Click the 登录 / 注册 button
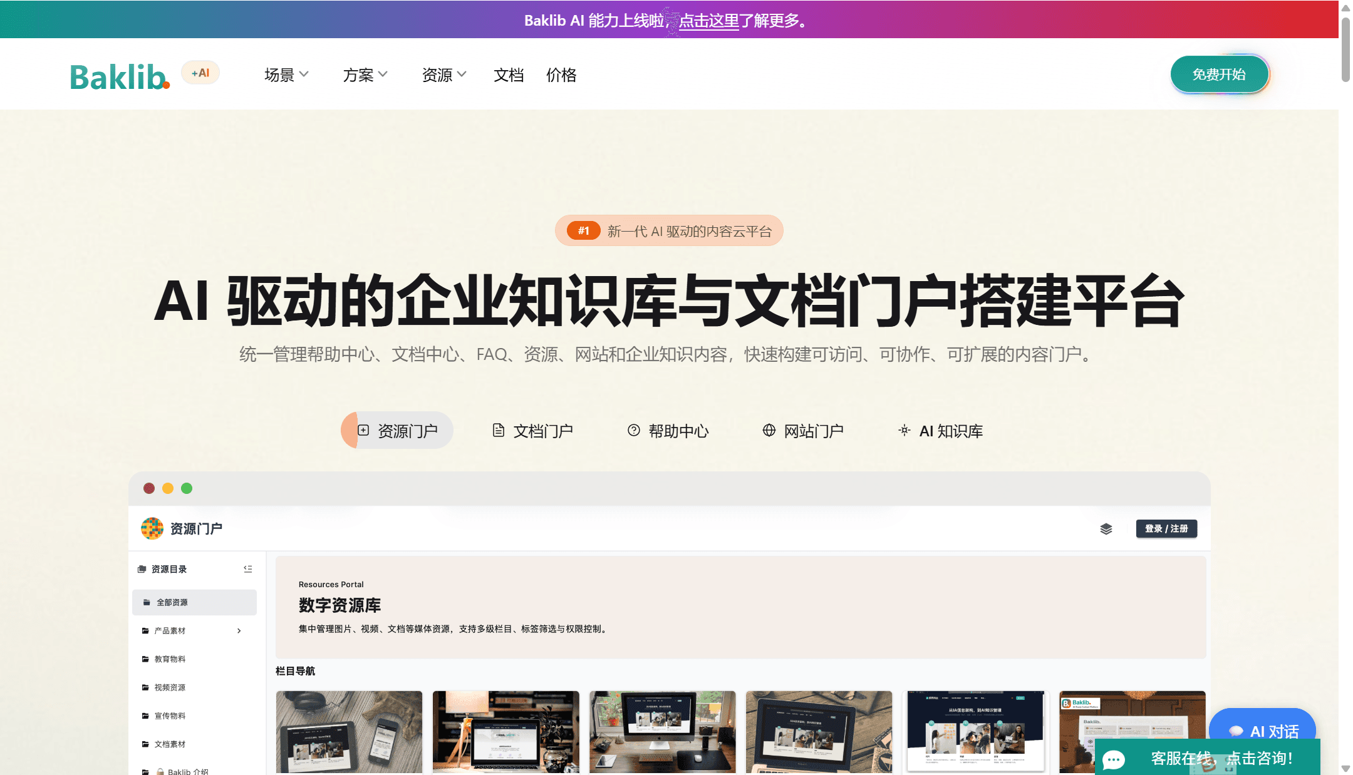This screenshot has width=1353, height=775. tap(1166, 529)
